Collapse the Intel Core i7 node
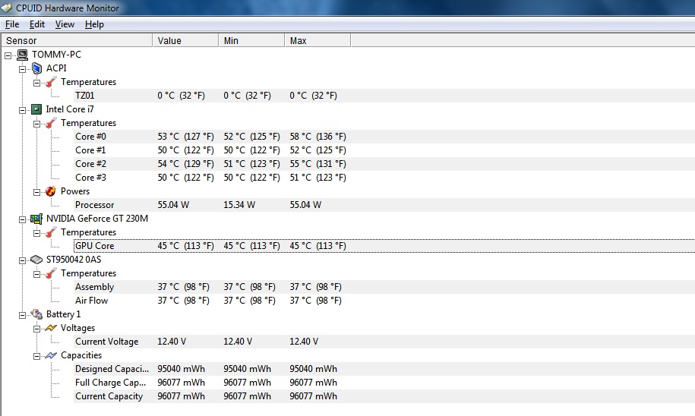The image size is (695, 416). pos(22,110)
